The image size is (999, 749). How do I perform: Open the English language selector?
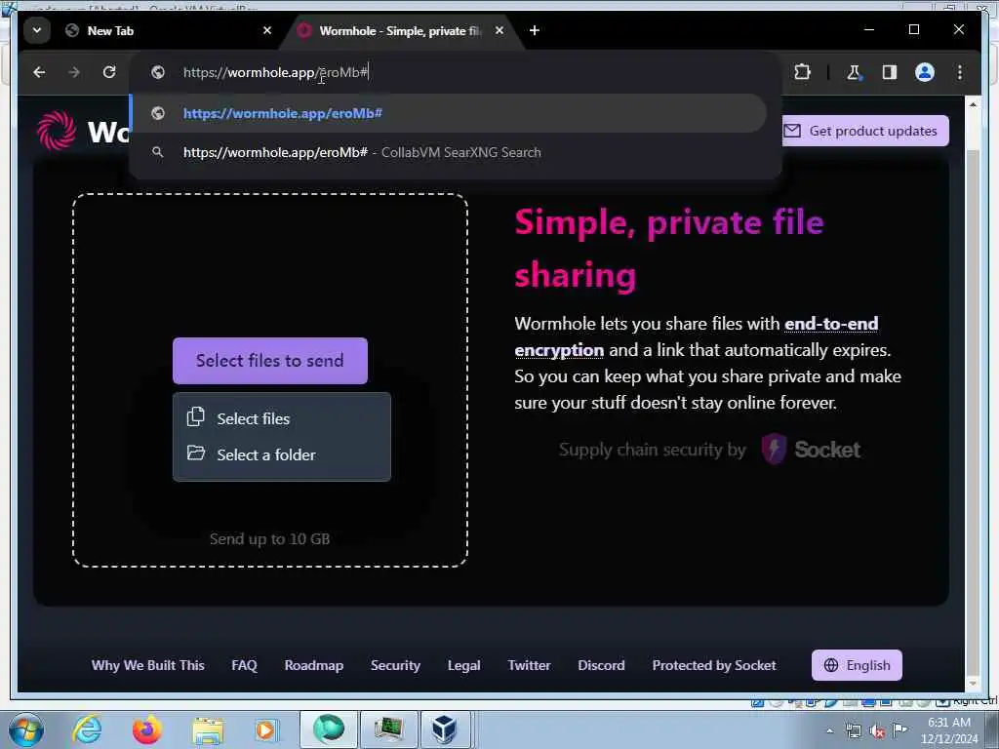tap(857, 665)
